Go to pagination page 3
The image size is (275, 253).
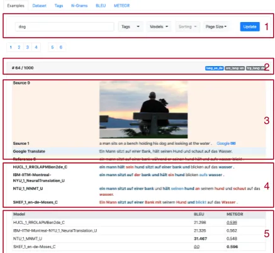tap(28, 47)
